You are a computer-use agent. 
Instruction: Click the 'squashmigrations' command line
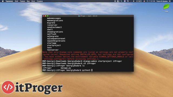56,41
